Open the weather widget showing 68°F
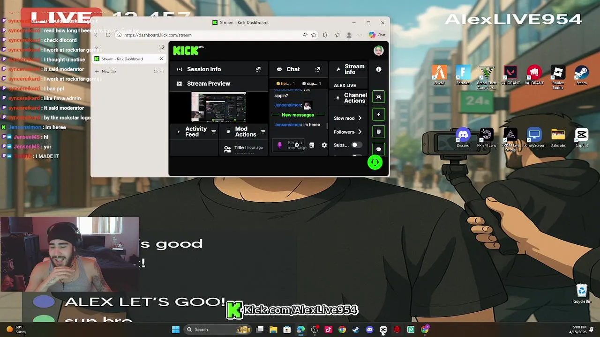This screenshot has width=600, height=337. 16,330
